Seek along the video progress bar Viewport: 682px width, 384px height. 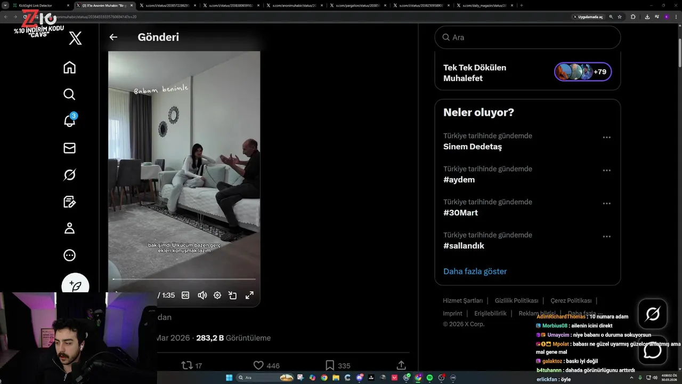[184, 279]
